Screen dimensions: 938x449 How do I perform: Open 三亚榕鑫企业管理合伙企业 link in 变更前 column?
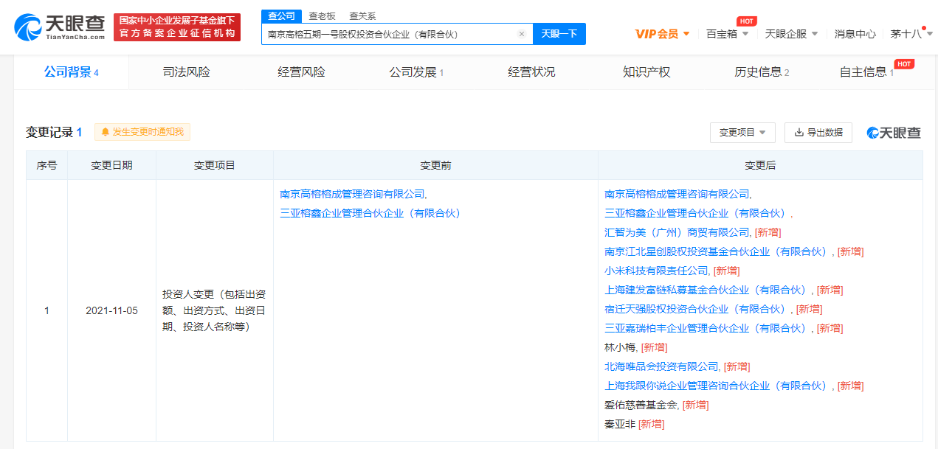[370, 213]
